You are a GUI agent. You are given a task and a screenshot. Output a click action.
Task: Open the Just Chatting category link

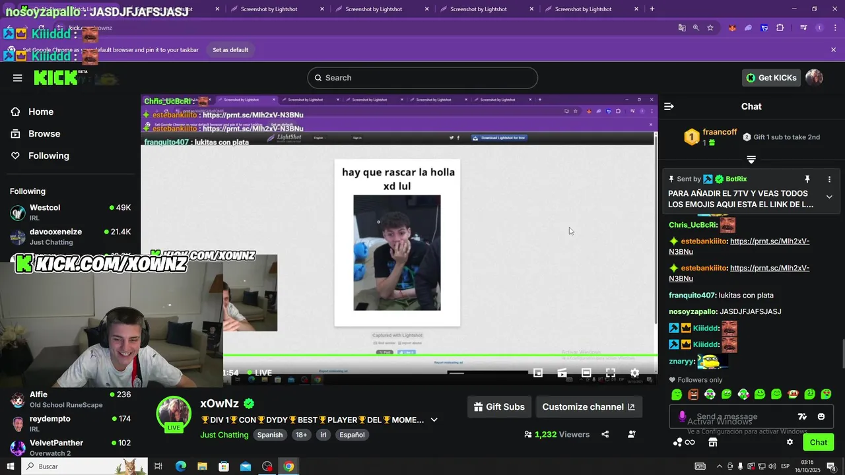[x=224, y=435]
